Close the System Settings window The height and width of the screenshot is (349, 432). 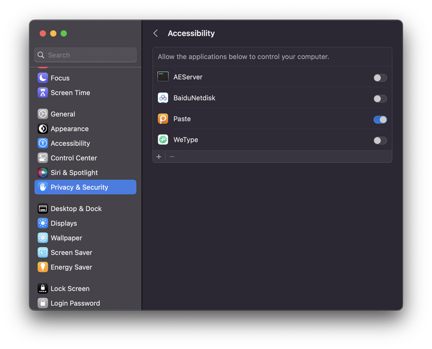click(x=43, y=34)
